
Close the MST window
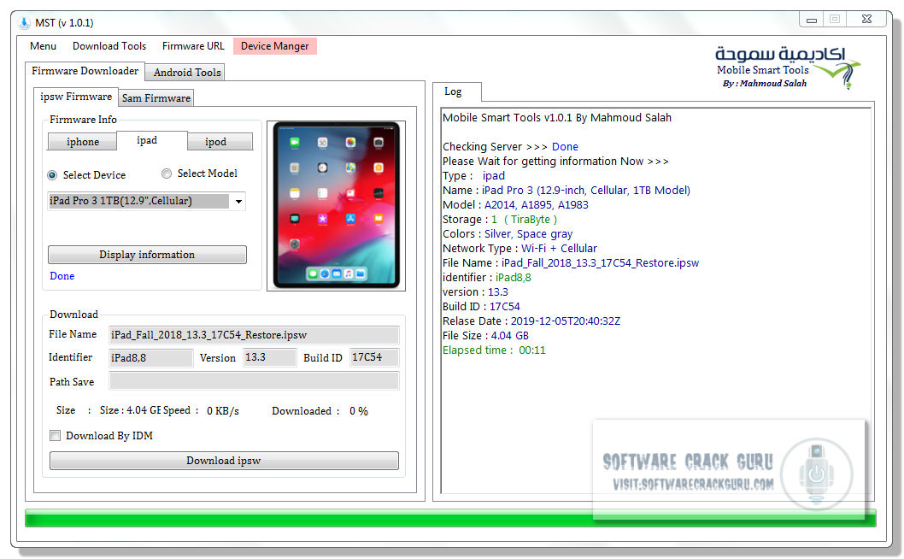[x=866, y=20]
